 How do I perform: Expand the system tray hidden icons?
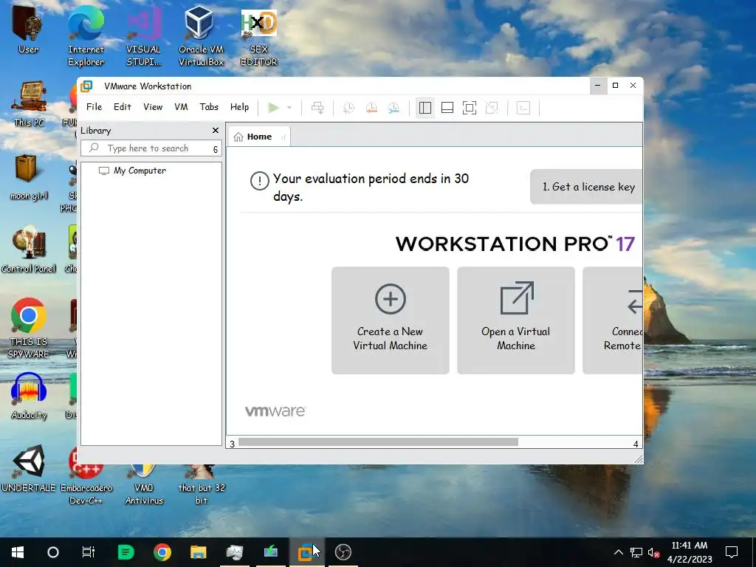click(x=619, y=552)
